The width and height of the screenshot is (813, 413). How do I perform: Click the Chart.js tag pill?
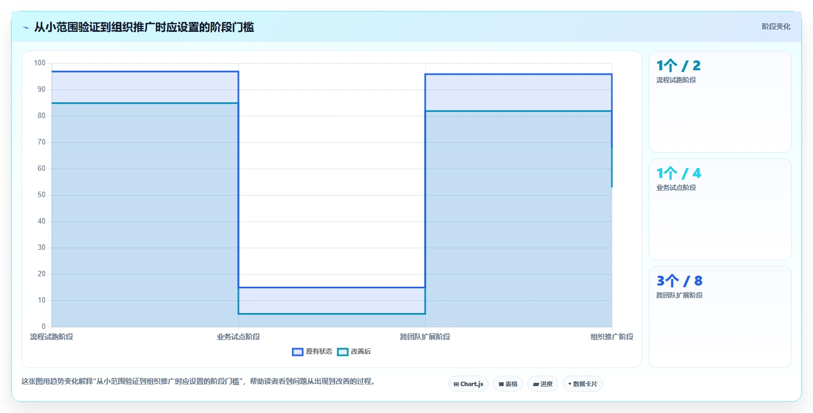tap(468, 384)
